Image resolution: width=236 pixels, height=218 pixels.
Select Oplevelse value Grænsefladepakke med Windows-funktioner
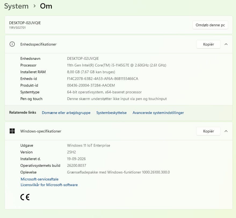(x=118, y=172)
